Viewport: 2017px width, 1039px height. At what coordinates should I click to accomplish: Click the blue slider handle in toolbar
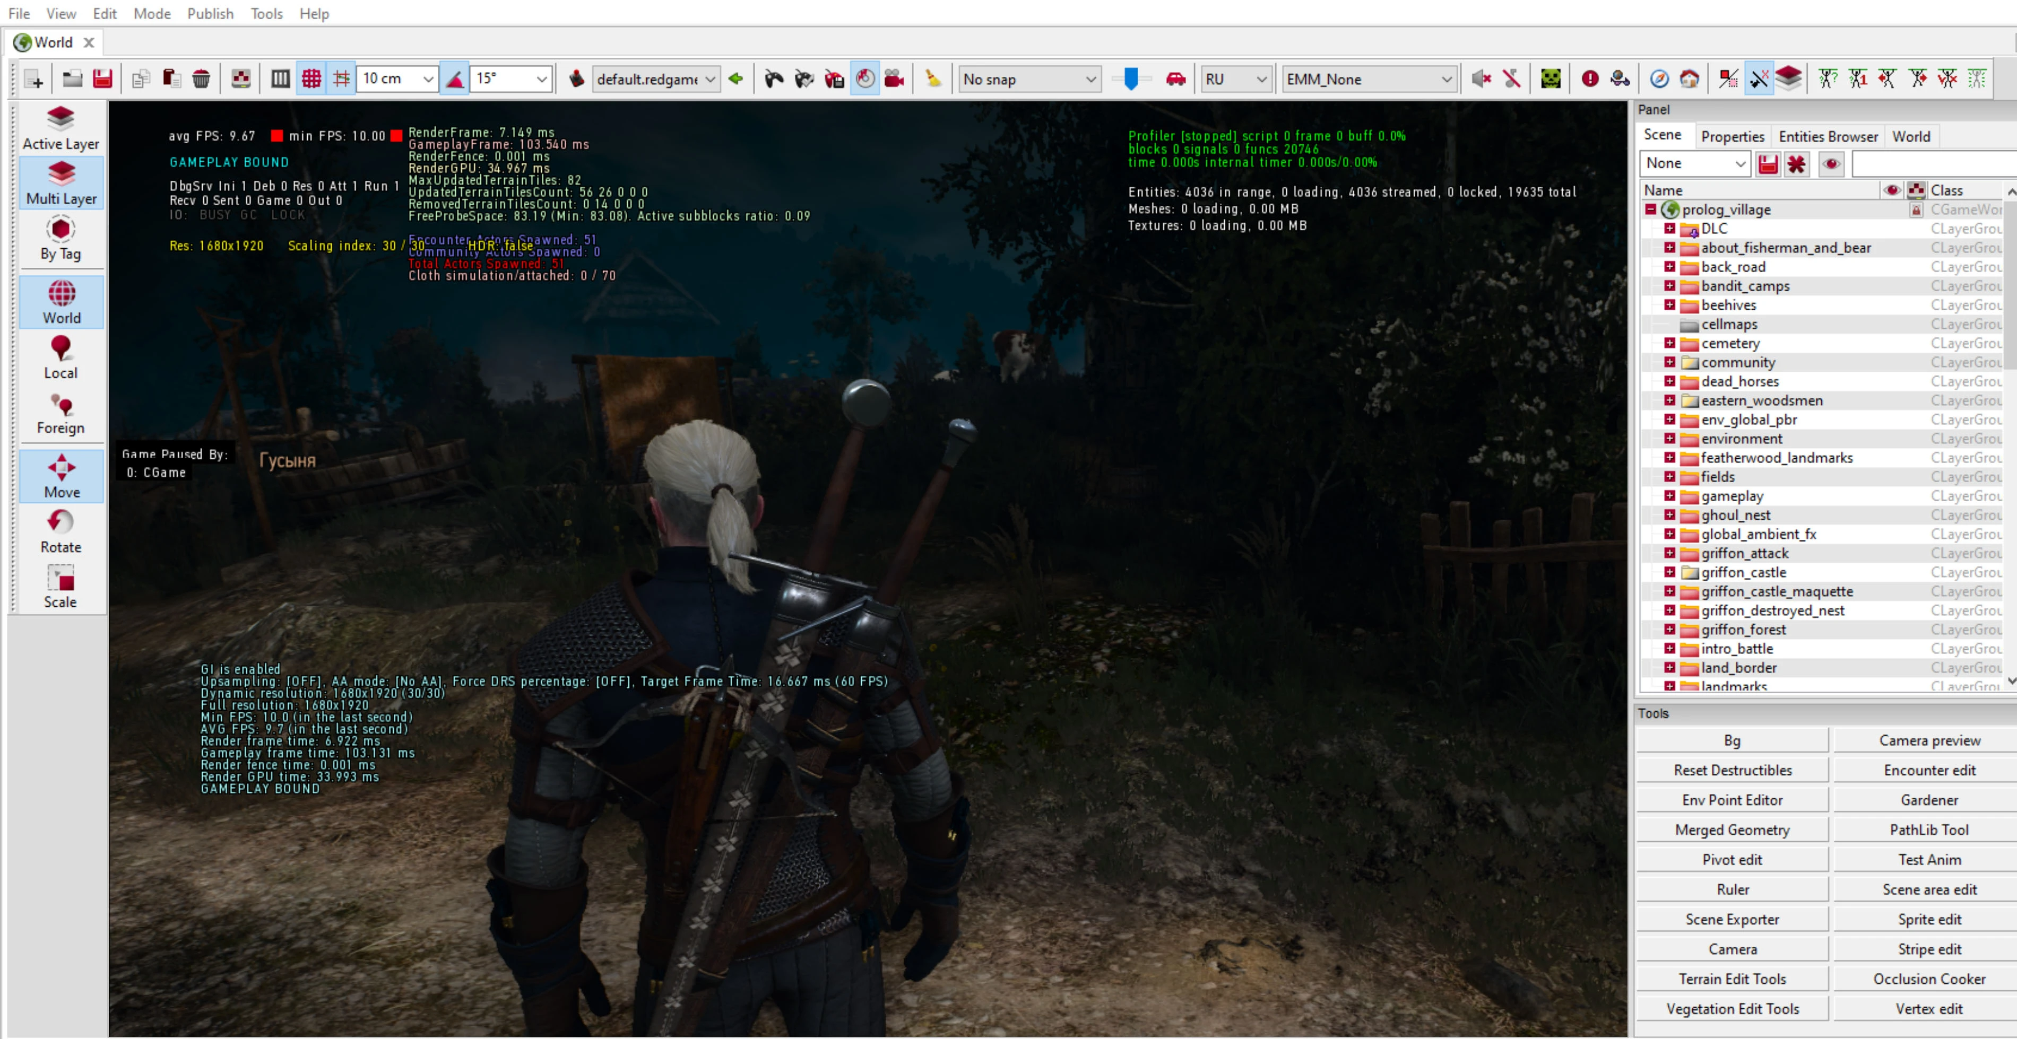[x=1131, y=79]
